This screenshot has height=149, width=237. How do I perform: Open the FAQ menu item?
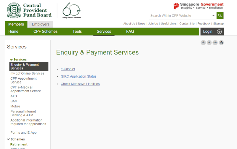pos(130,32)
